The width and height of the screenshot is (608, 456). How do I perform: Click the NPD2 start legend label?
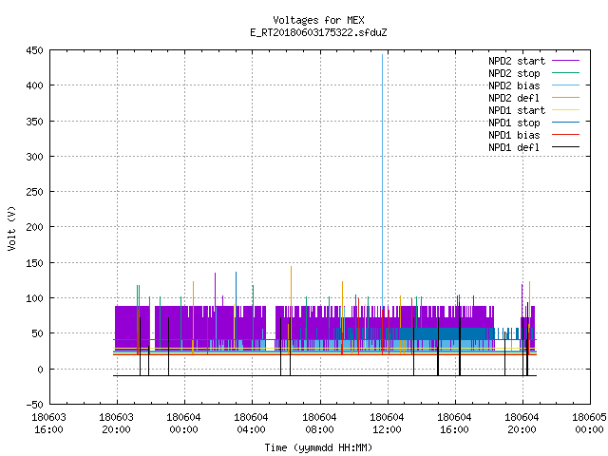[517, 61]
